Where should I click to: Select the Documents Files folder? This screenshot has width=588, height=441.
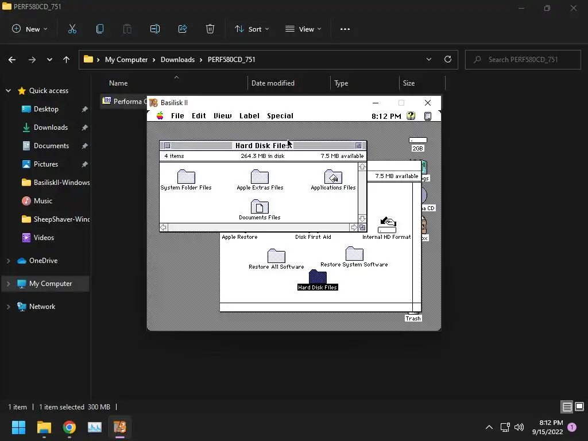coord(260,210)
